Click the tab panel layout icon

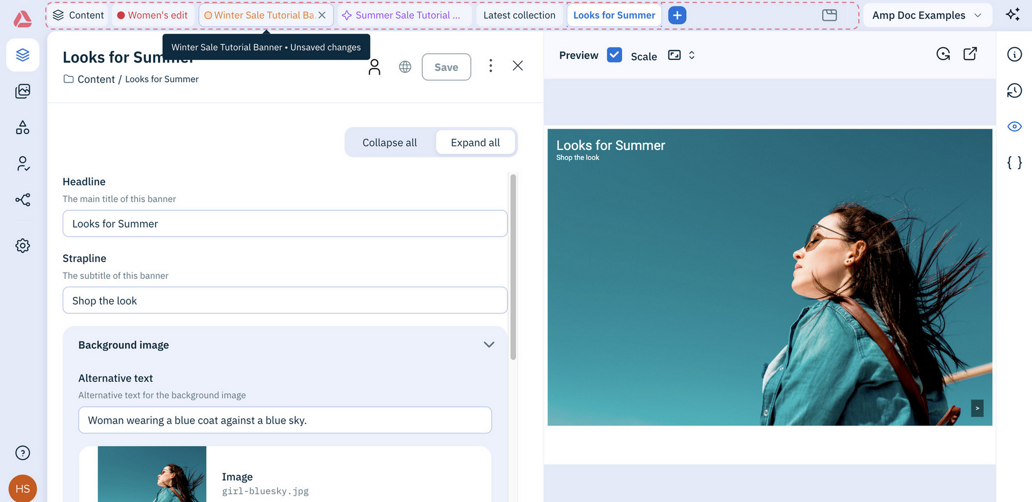(829, 15)
